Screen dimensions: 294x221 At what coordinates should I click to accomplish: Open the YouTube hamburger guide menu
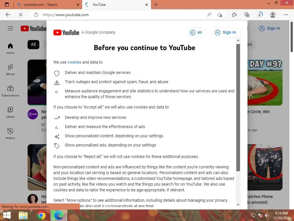[x=10, y=28]
